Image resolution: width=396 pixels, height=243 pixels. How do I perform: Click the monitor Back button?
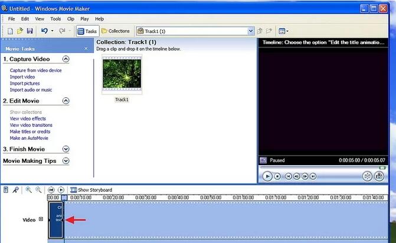click(289, 176)
